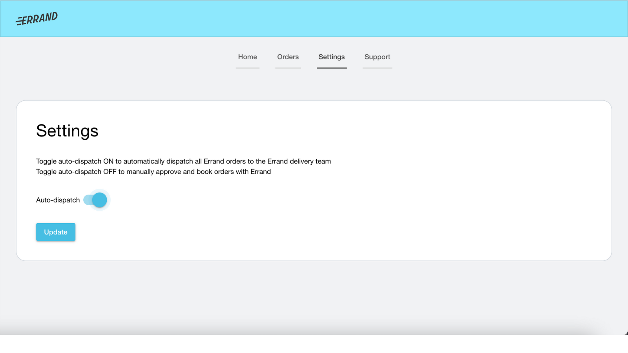Screen dimensions: 628x353
Task: Switch to the Orders tab
Action: (x=288, y=57)
